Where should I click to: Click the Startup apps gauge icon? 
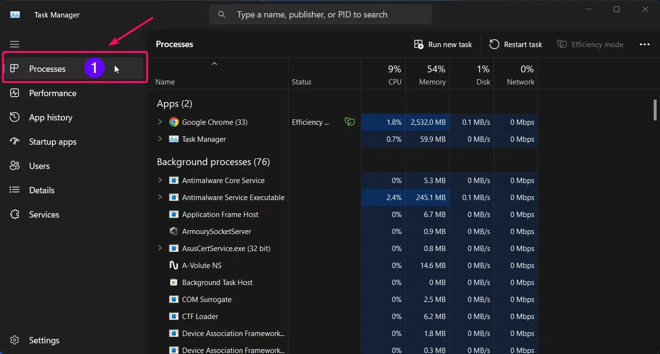coord(15,141)
